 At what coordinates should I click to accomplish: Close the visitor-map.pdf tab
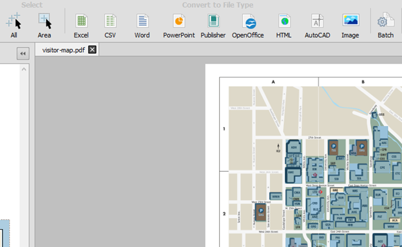(92, 50)
